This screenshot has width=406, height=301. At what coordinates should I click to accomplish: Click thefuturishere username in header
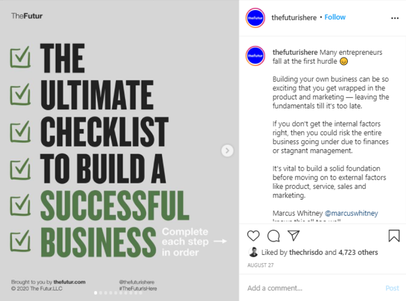294,17
